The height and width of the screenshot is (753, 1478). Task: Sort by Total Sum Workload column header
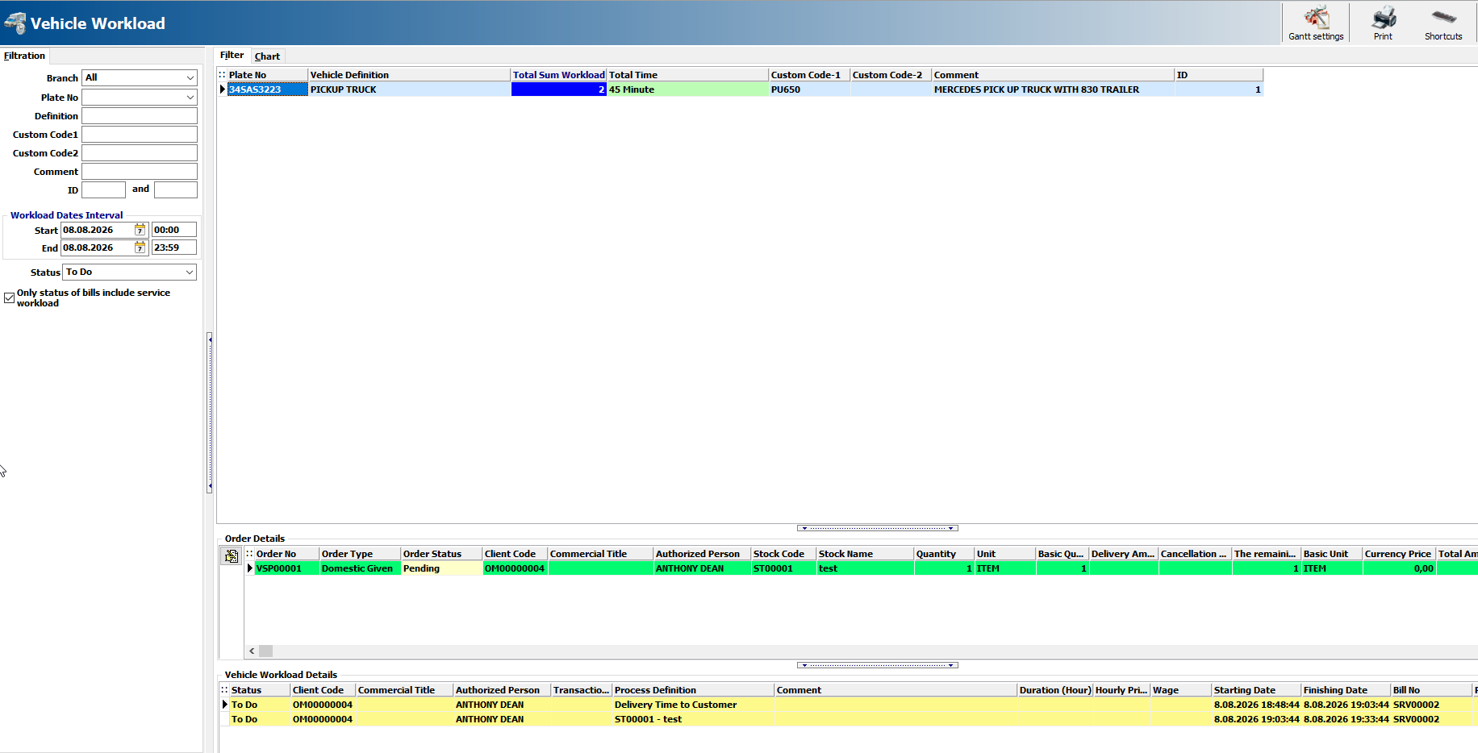[558, 75]
